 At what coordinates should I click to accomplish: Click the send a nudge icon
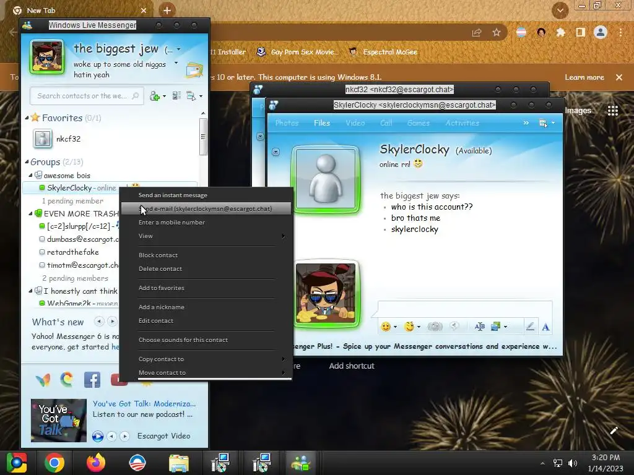pos(435,327)
